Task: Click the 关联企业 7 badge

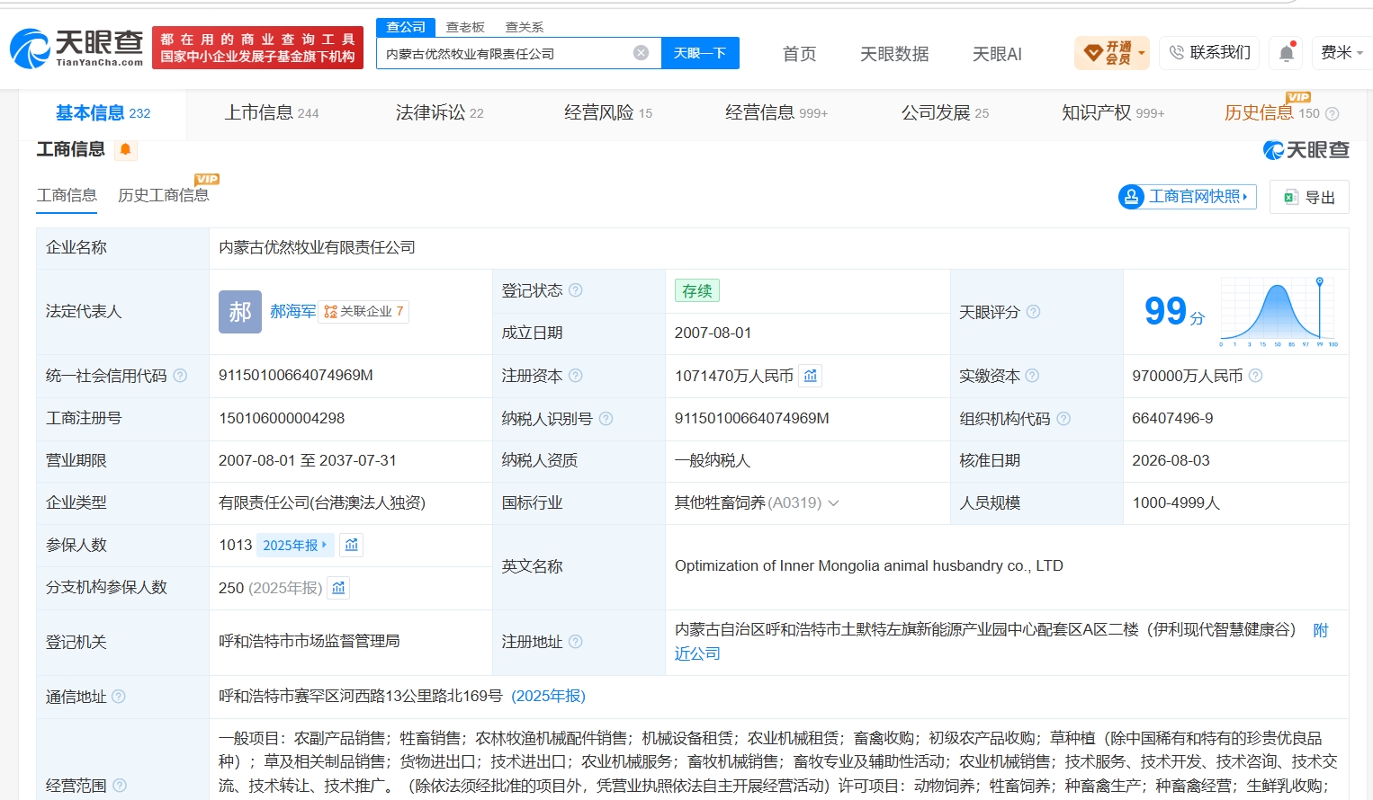Action: (363, 312)
